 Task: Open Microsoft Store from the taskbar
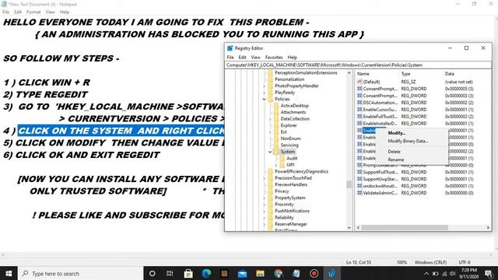[188, 273]
